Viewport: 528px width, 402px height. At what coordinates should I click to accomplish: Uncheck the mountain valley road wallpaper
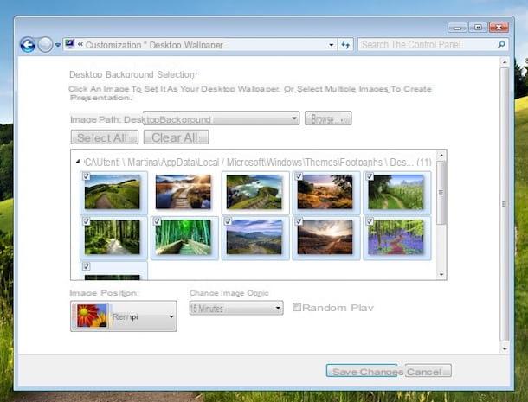click(x=228, y=221)
